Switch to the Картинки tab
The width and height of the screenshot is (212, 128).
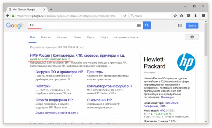[62, 37]
